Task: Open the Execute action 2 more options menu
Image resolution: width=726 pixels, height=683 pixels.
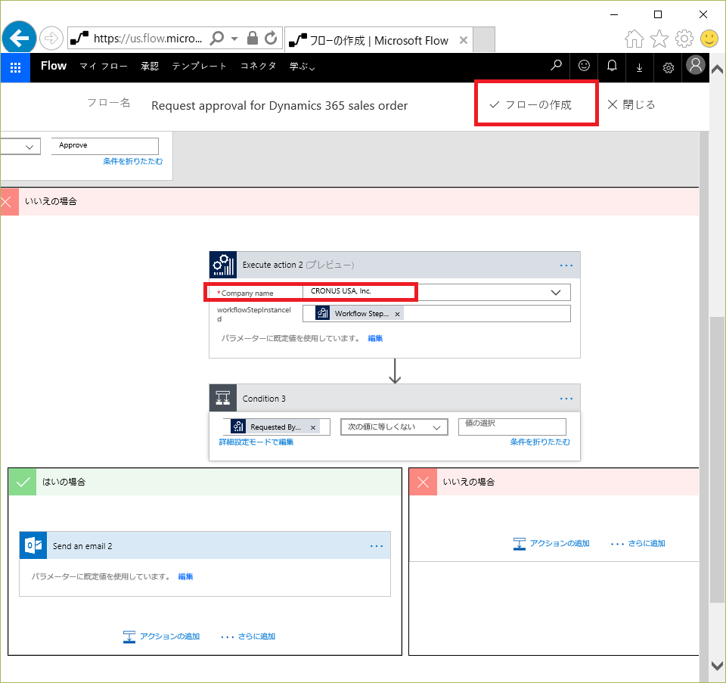Action: [566, 265]
